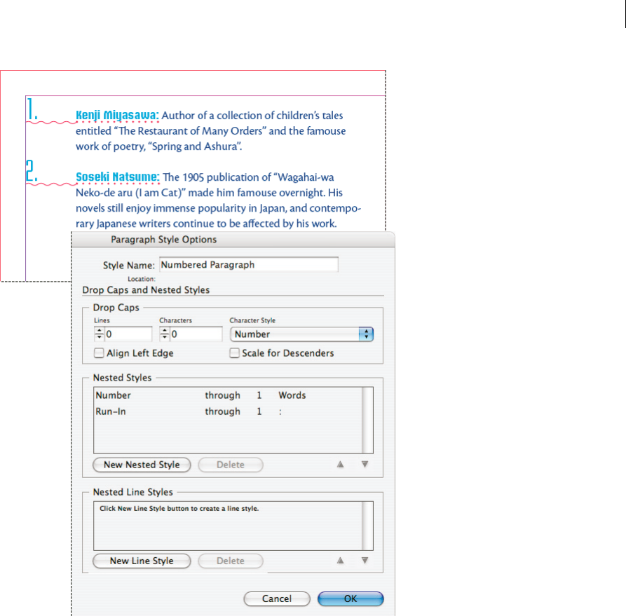
Task: Select the Number nested style row
Action: [x=228, y=395]
